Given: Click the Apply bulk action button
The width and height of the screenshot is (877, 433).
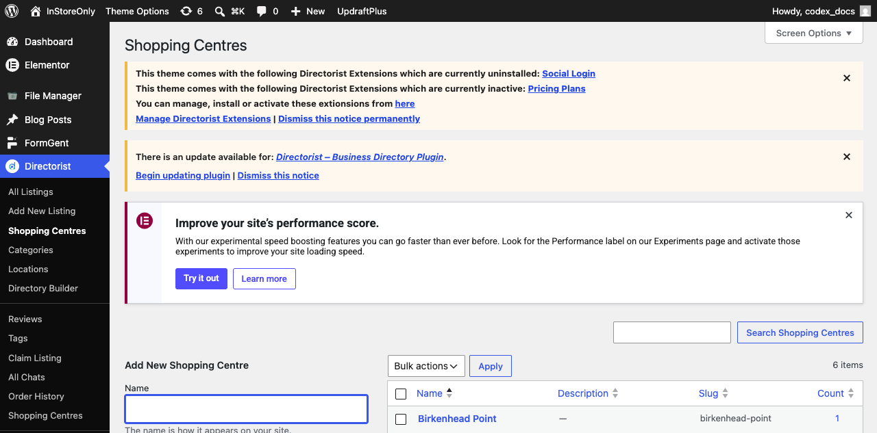Looking at the screenshot, I should 491,366.
